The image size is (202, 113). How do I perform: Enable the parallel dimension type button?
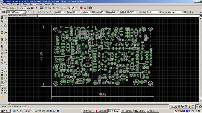(x=29, y=12)
